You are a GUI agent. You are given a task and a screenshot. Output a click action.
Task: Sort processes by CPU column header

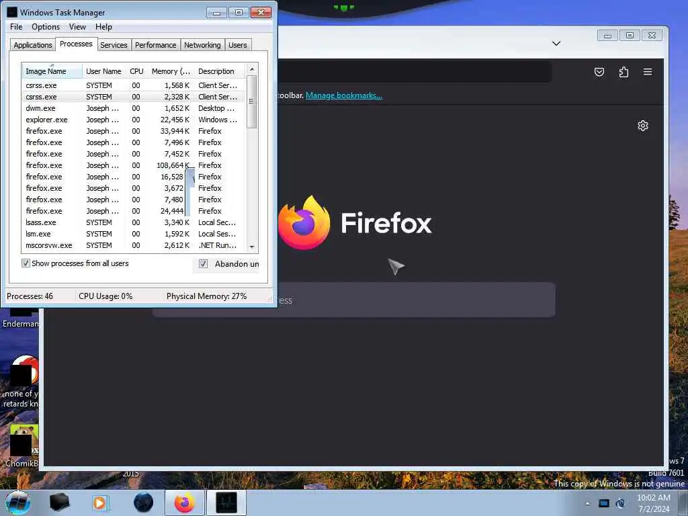136,71
